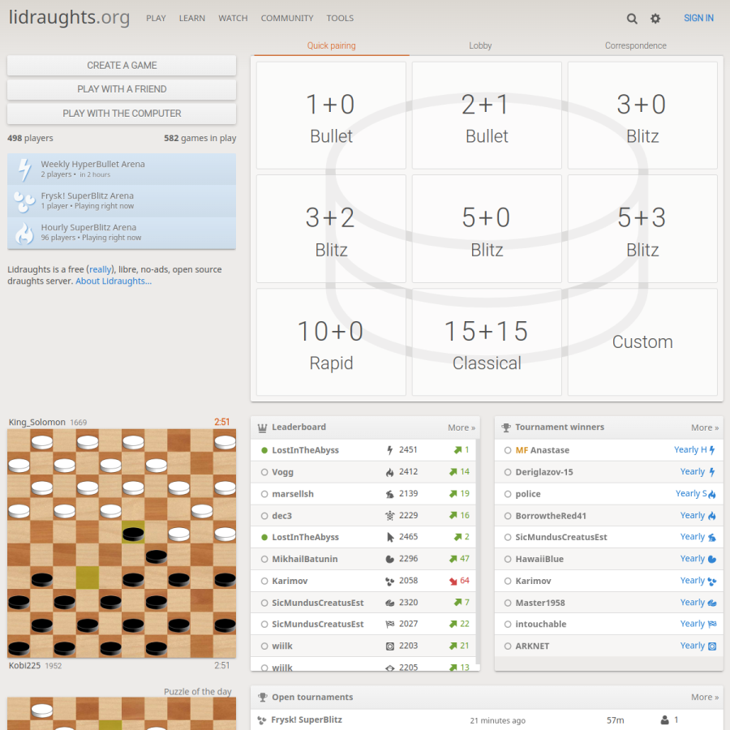Click the SIGN IN link
730x730 pixels.
[x=698, y=18]
